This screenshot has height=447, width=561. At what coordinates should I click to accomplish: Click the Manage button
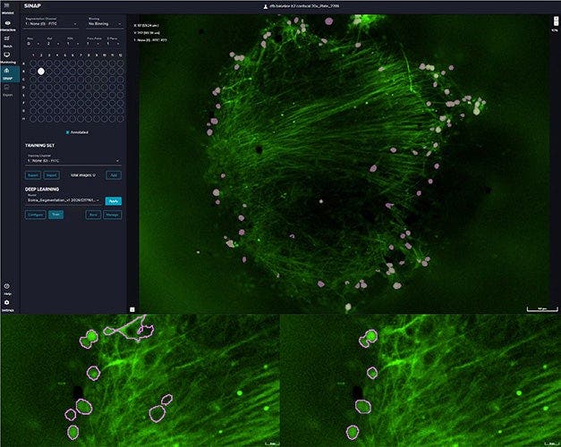113,215
